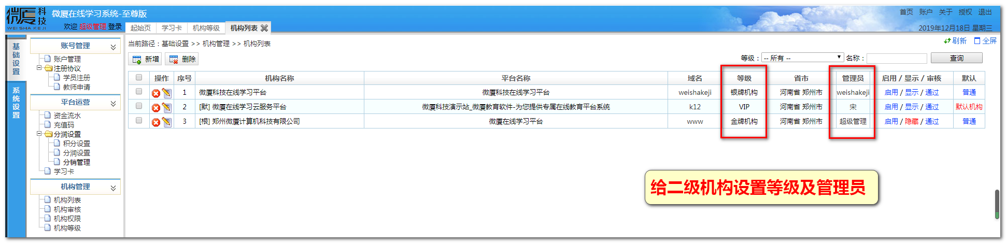Open the 等级 level dropdown
The width and height of the screenshot is (1006, 243).
[x=802, y=58]
